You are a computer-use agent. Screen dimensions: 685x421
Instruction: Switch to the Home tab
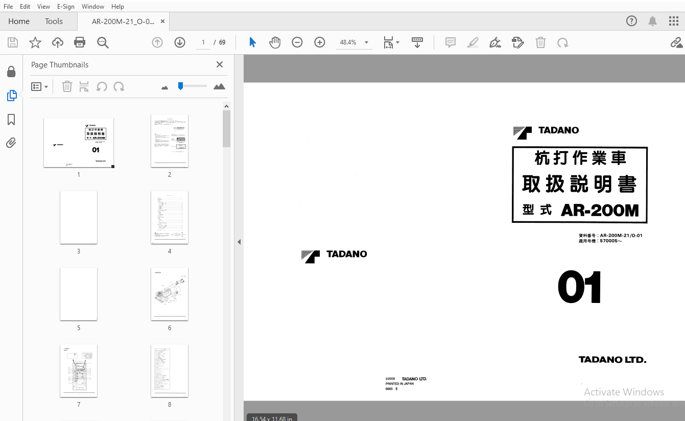[x=19, y=21]
